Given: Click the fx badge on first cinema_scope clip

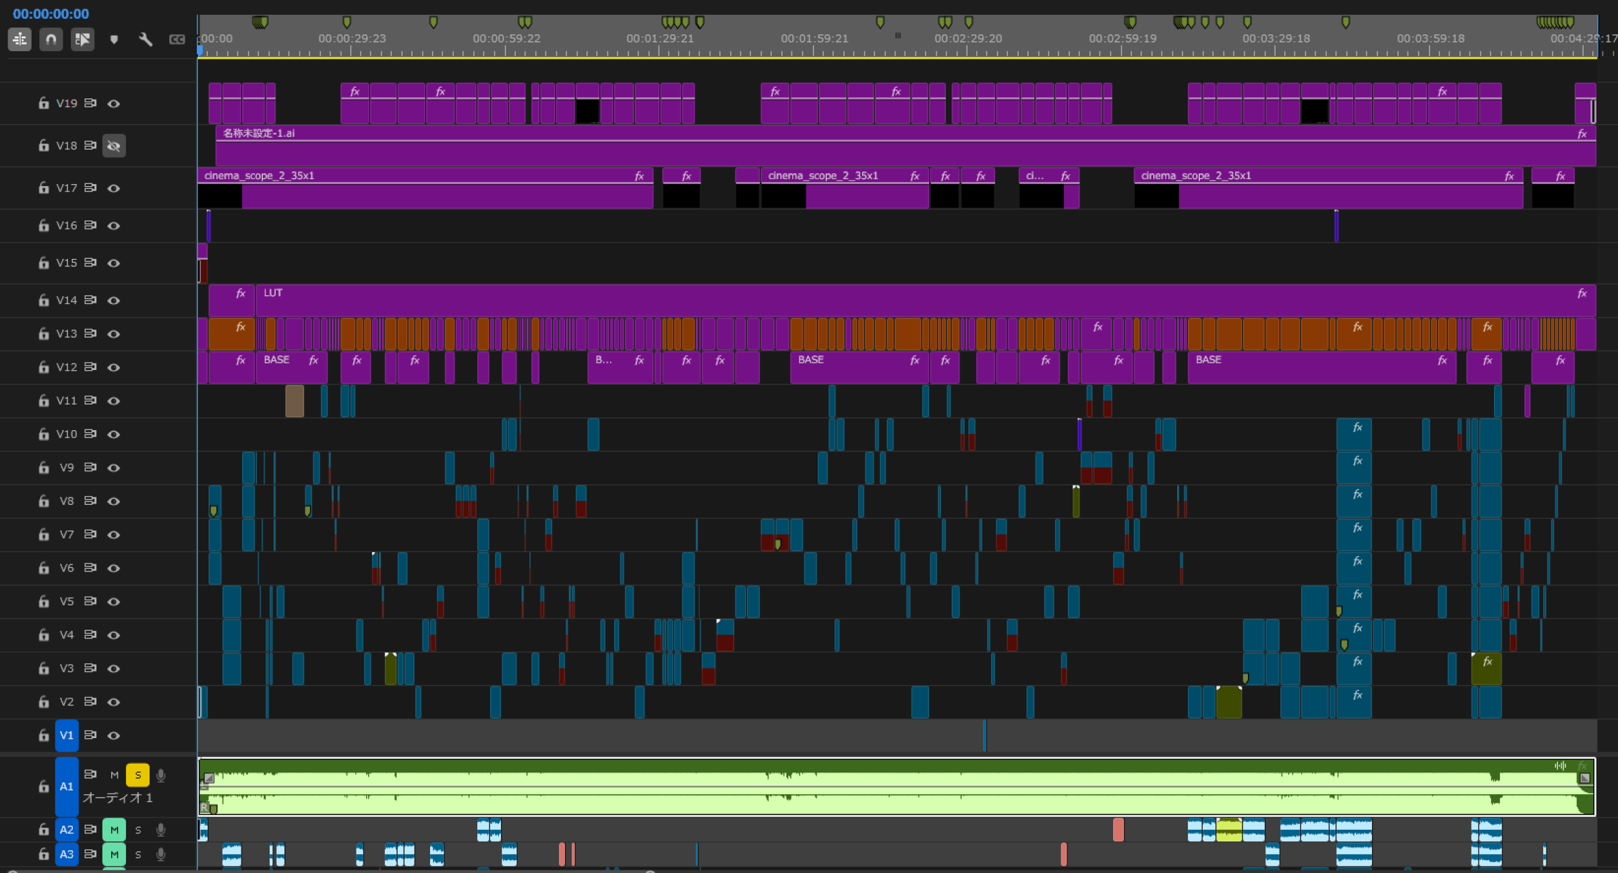Looking at the screenshot, I should (x=639, y=176).
